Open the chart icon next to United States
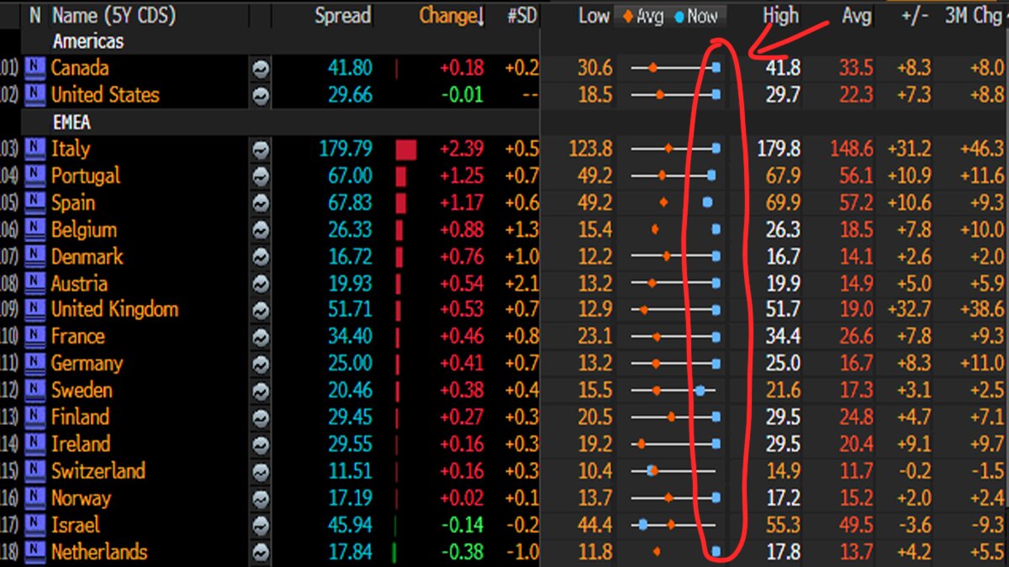Screen dimensions: 1009x567 261,97
